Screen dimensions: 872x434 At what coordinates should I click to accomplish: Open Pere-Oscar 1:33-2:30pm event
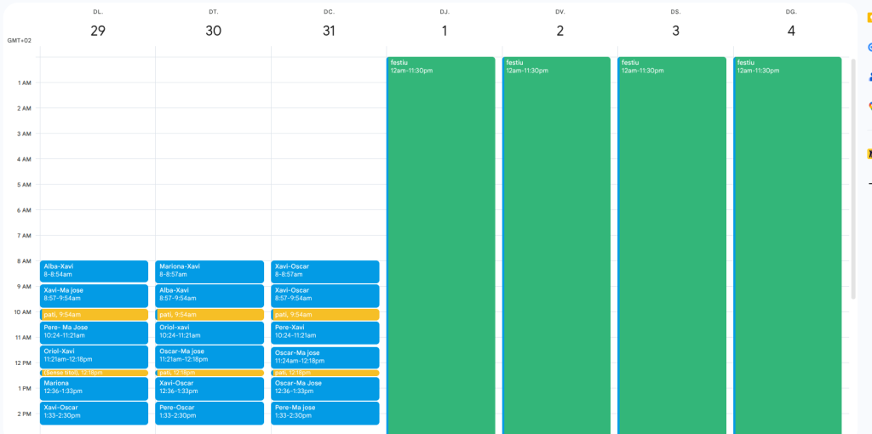tap(209, 413)
